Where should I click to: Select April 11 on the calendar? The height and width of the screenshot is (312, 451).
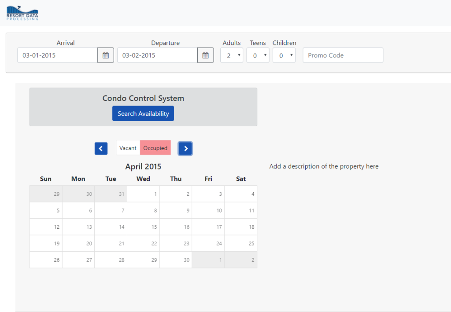point(241,210)
